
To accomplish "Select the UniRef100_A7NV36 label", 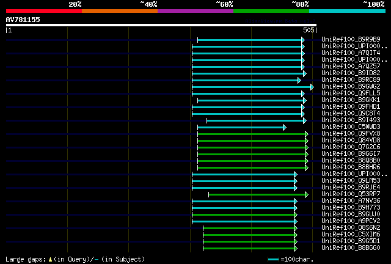I will click(x=351, y=201).
